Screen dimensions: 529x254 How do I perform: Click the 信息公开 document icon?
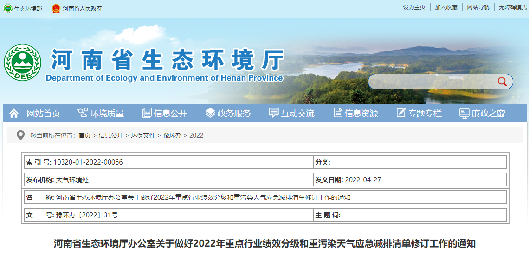tap(147, 113)
